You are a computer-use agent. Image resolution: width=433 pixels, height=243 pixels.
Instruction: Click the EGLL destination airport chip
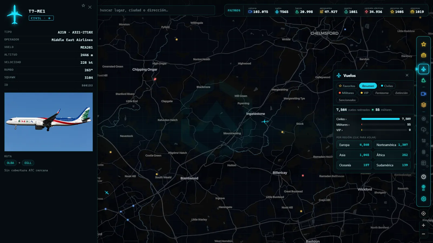pyautogui.click(x=28, y=163)
